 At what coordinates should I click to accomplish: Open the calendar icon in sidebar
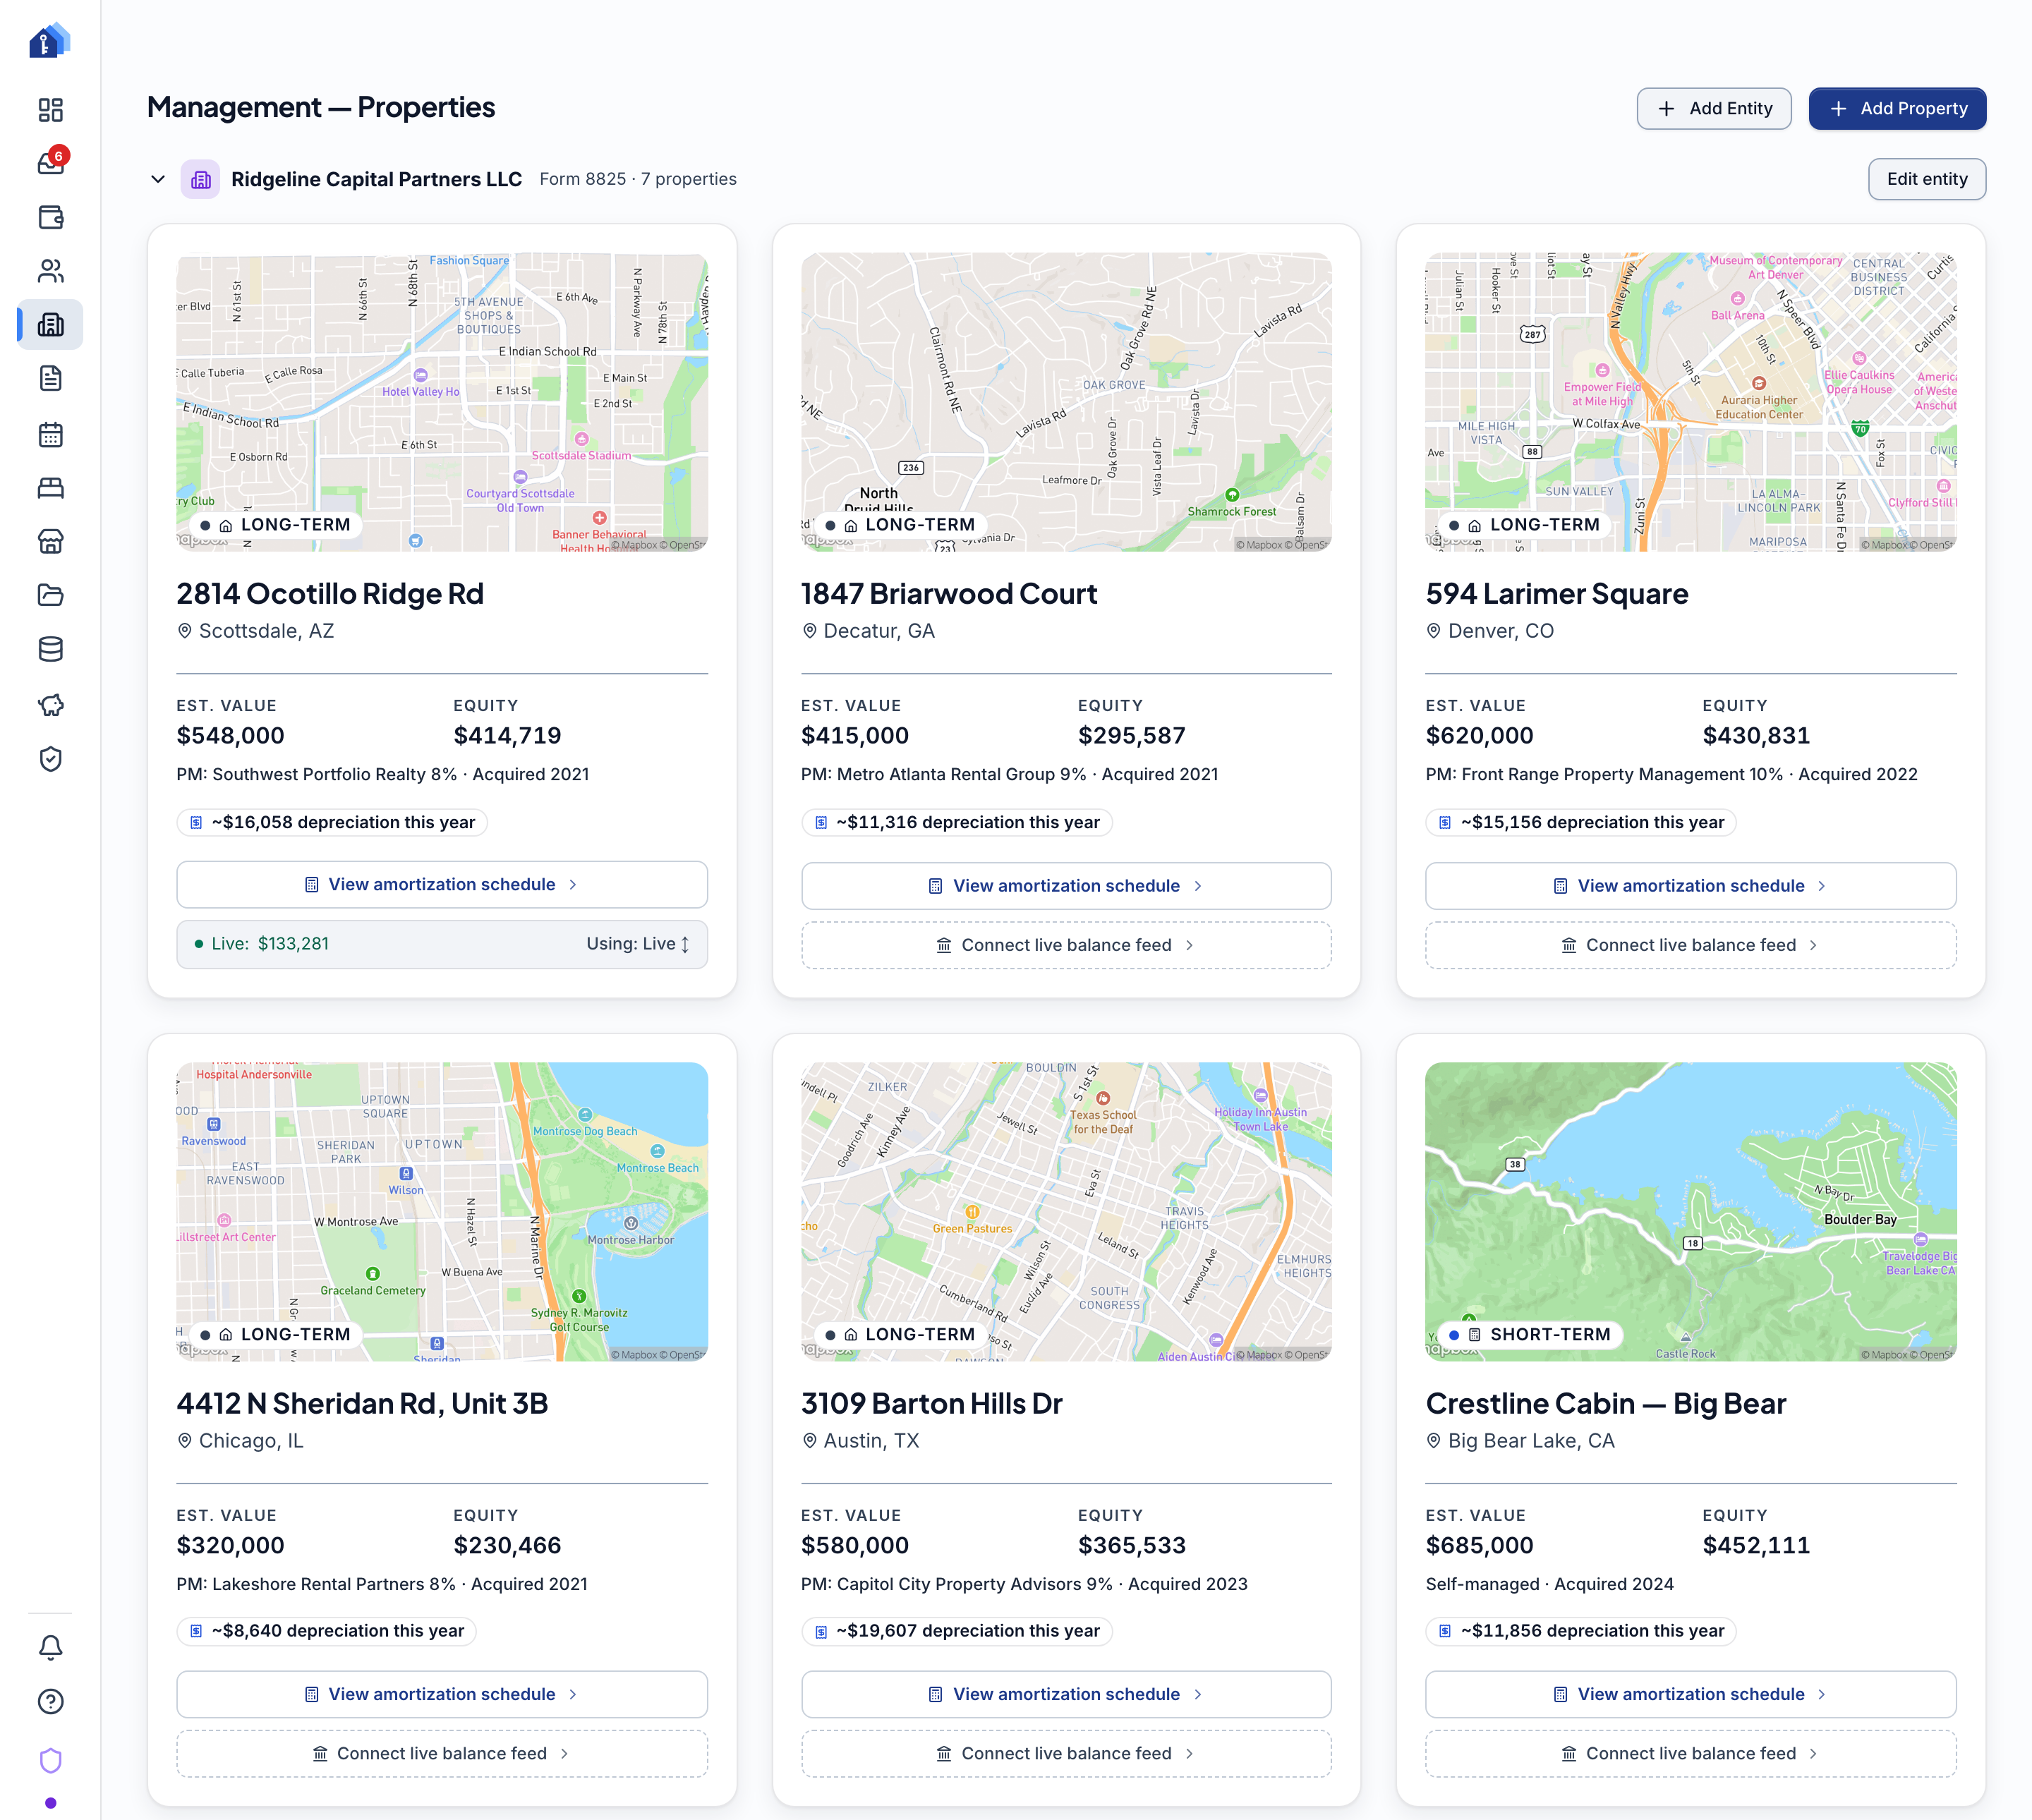coord(50,434)
